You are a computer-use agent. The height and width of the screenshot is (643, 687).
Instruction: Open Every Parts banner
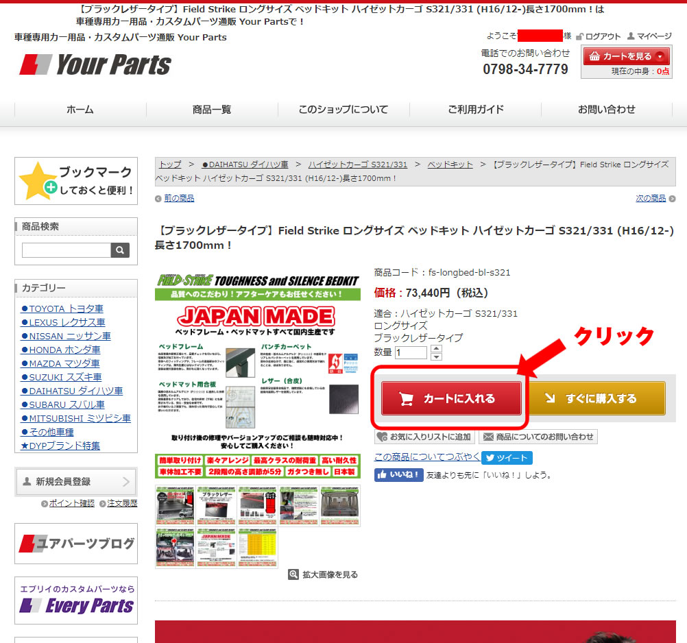pyautogui.click(x=76, y=600)
